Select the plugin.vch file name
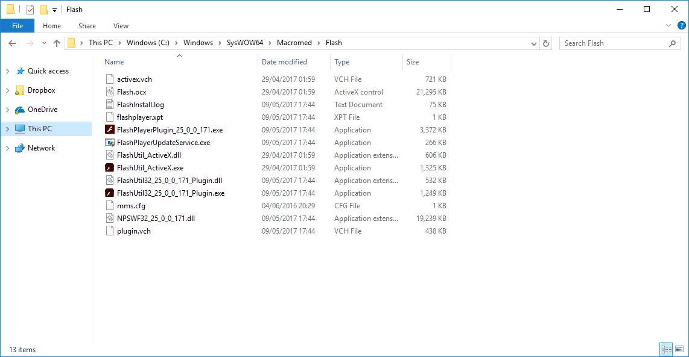 pos(133,231)
